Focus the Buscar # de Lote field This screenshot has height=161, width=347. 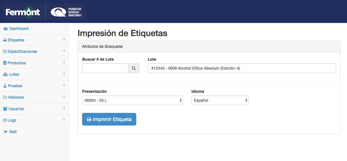(x=105, y=68)
